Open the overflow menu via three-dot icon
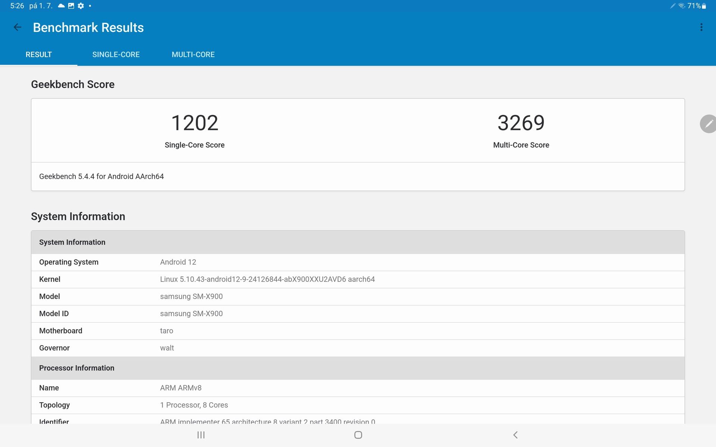Image resolution: width=716 pixels, height=447 pixels. pos(702,27)
